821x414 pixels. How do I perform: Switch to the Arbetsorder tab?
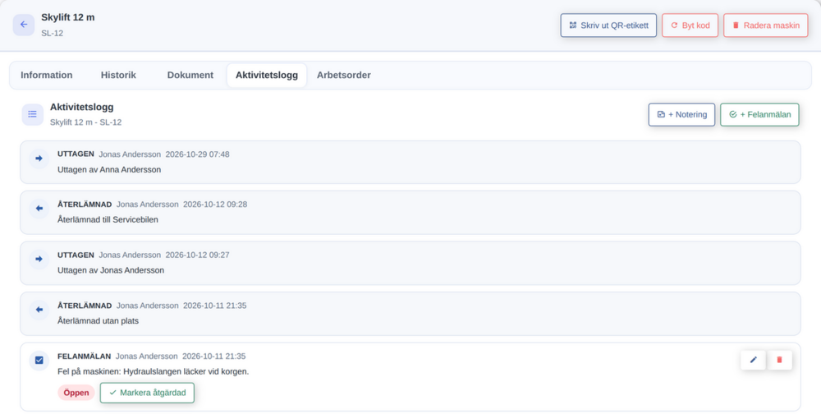point(343,75)
